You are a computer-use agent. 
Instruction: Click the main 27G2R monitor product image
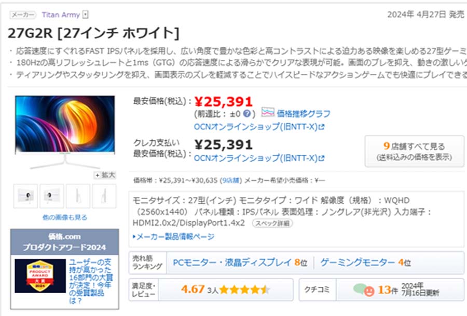[x=65, y=132]
